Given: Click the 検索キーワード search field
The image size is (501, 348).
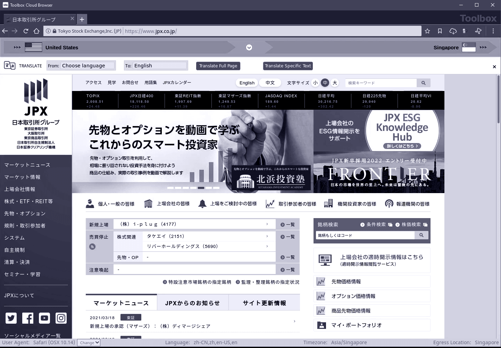Looking at the screenshot, I should 381,83.
